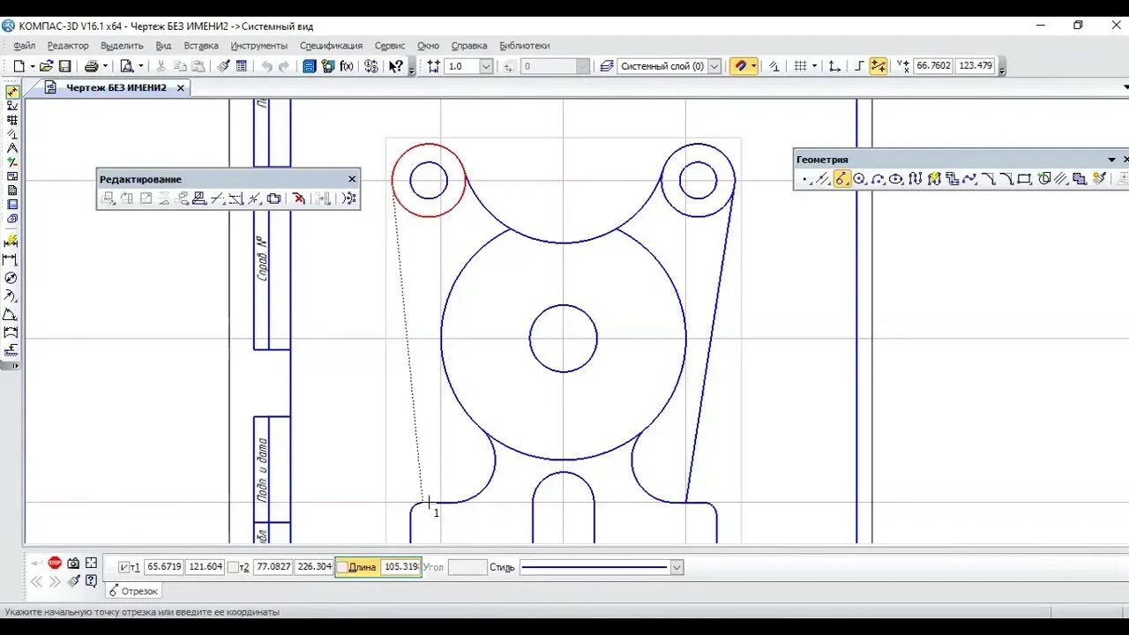Click the Длина value field 105.319
Screen dimensions: 1129x635
pos(400,567)
